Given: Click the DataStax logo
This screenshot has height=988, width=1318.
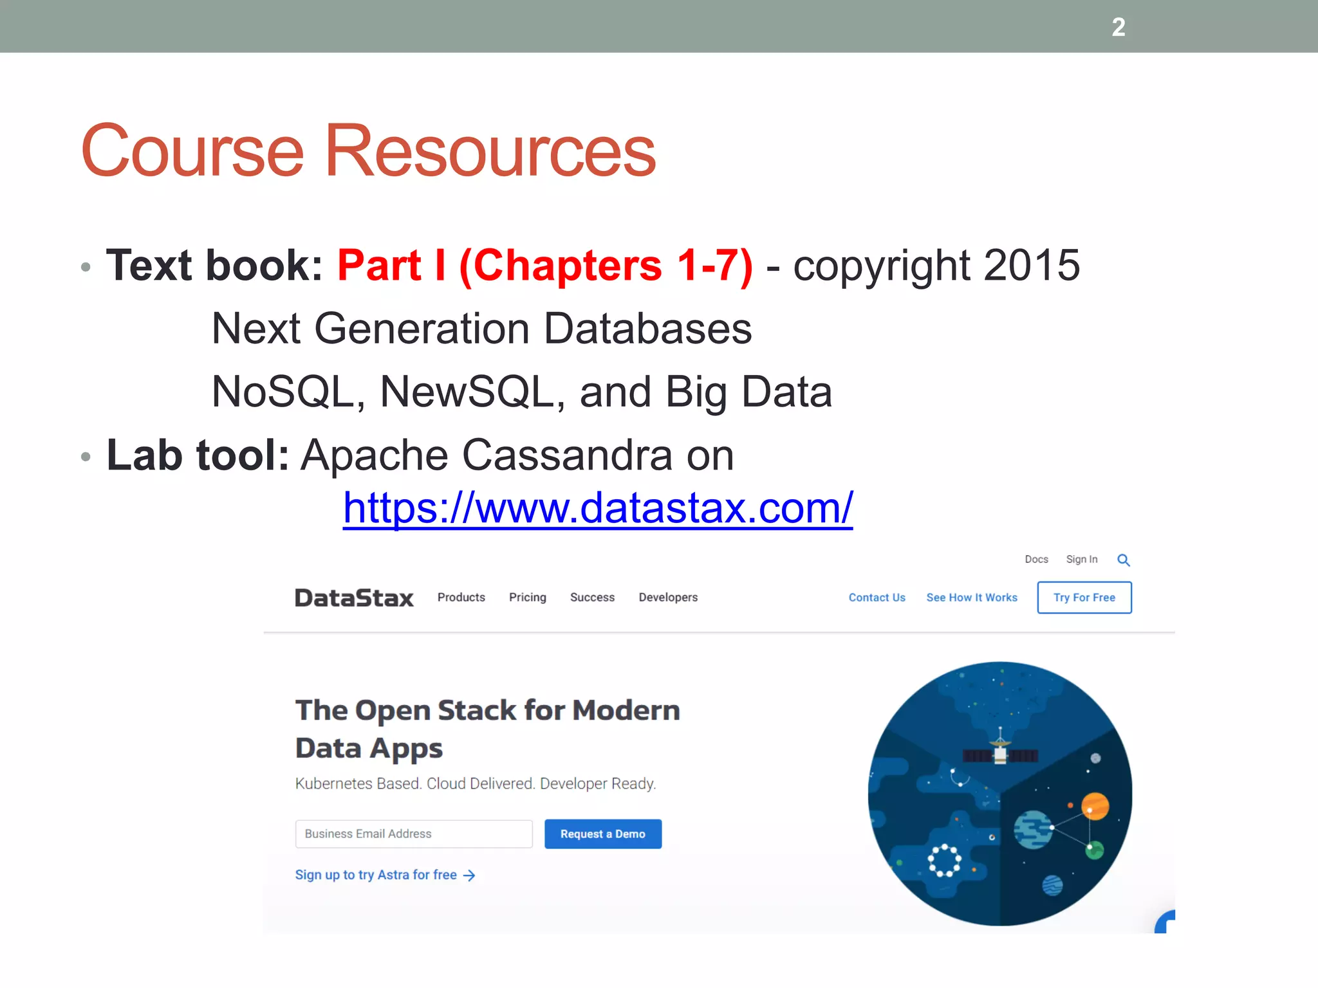Looking at the screenshot, I should point(354,598).
